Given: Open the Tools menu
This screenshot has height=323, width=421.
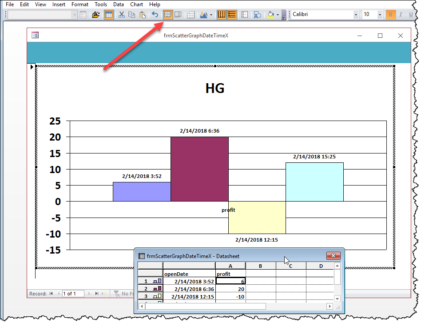Looking at the screenshot, I should 101,4.
